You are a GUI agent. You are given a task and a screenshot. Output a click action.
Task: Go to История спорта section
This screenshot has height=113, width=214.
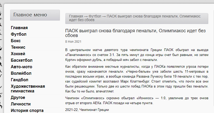(27, 111)
